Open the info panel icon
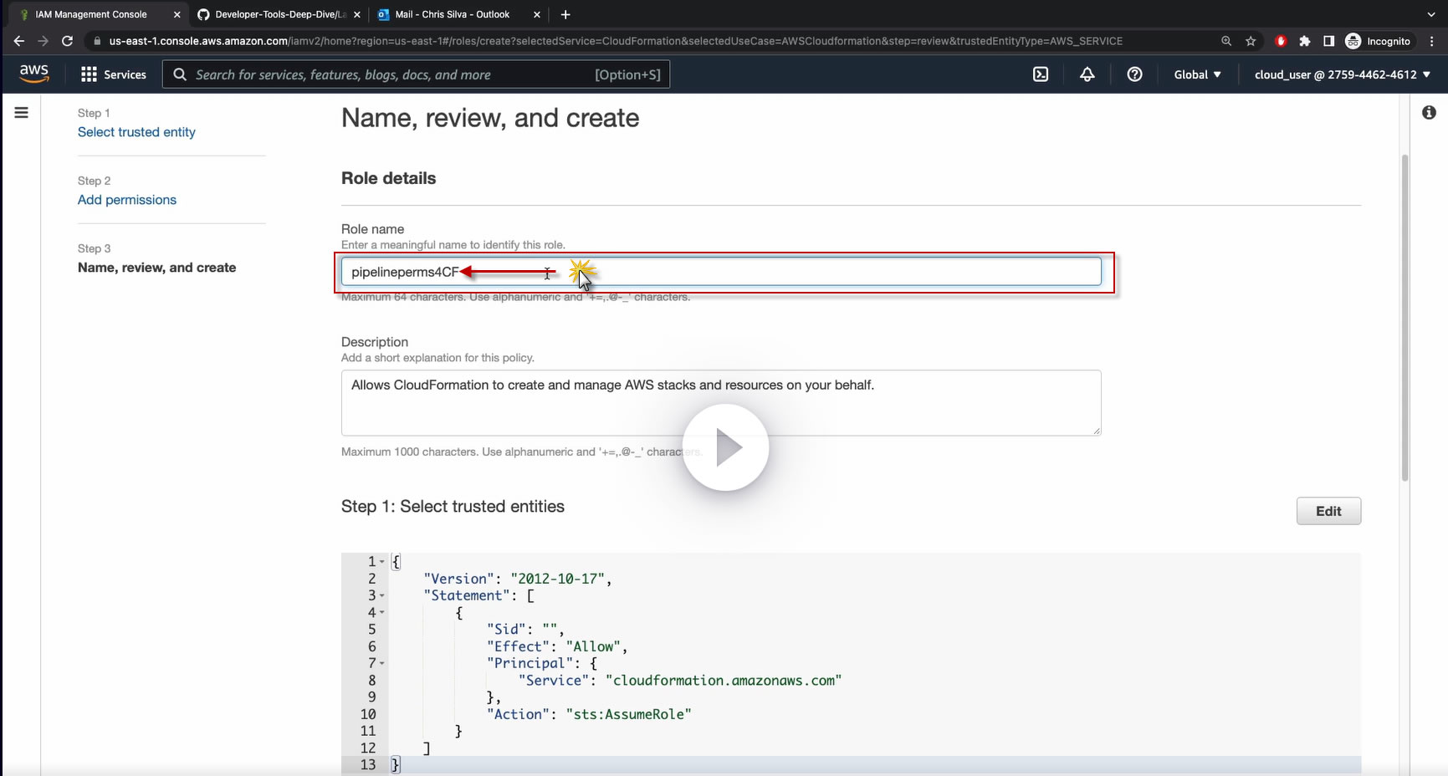This screenshot has width=1448, height=776. (1429, 113)
